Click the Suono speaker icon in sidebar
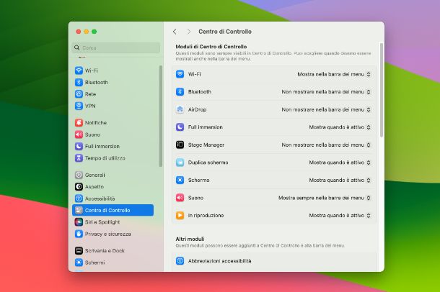 79,134
